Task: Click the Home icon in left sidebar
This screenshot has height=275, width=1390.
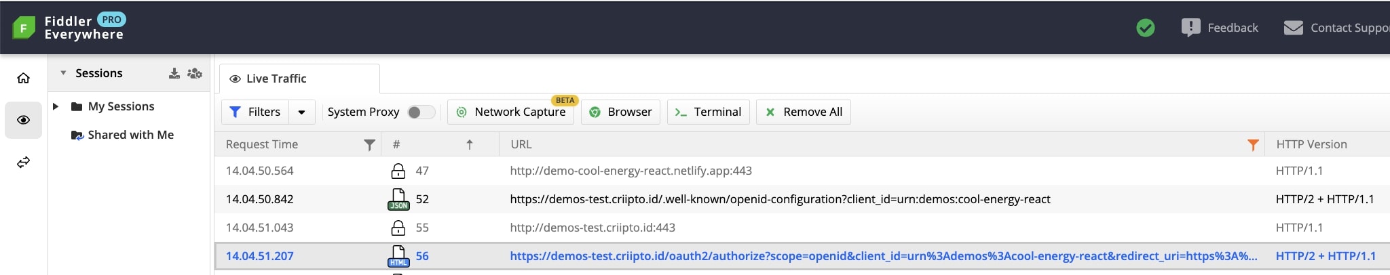Action: [x=23, y=78]
